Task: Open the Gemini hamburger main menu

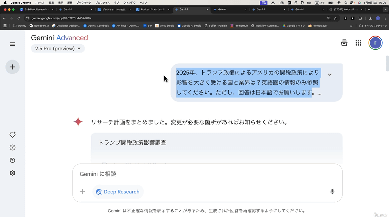Action: point(12,44)
